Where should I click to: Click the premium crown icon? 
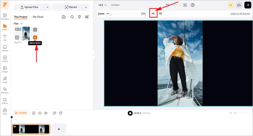click(x=231, y=5)
